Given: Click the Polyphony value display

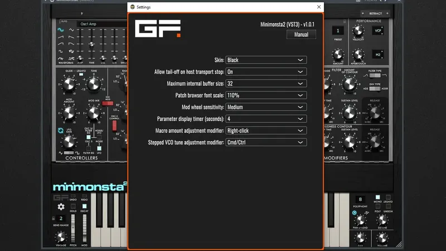Looking at the screenshot, I should 360,199.
